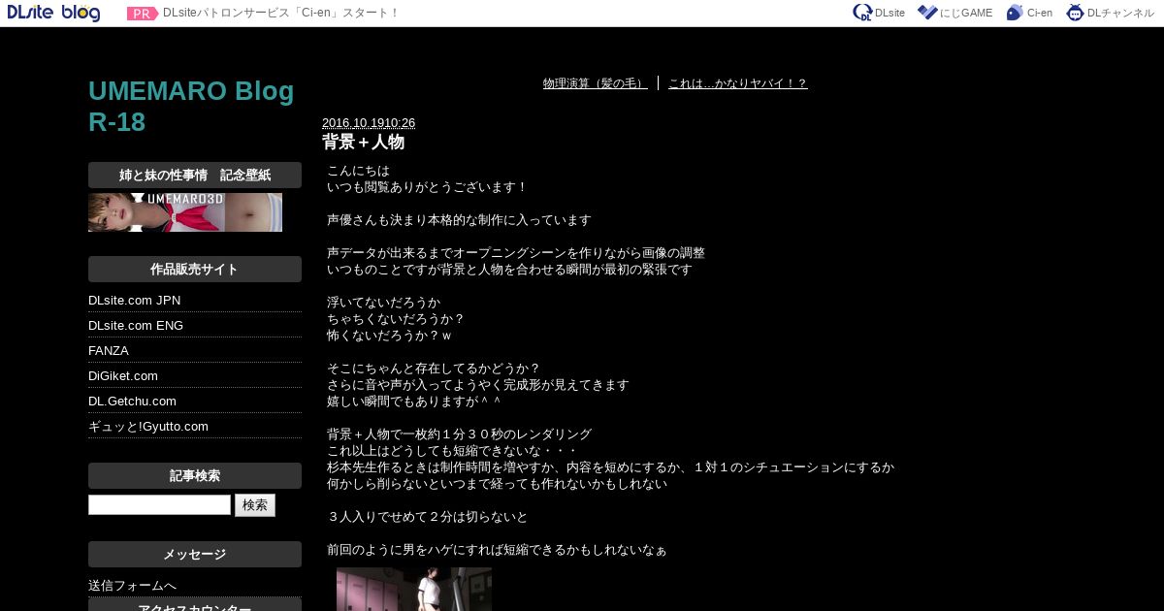Click the メッセージ section header
Screen dimensions: 1164x611
point(195,555)
